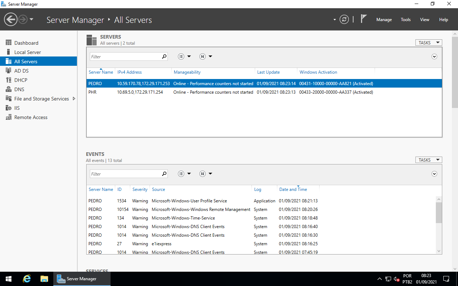Click the magnifier in the Servers filter box
This screenshot has height=286, width=458.
pos(164,56)
